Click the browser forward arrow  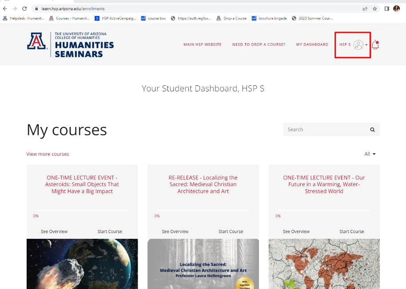(15, 8)
